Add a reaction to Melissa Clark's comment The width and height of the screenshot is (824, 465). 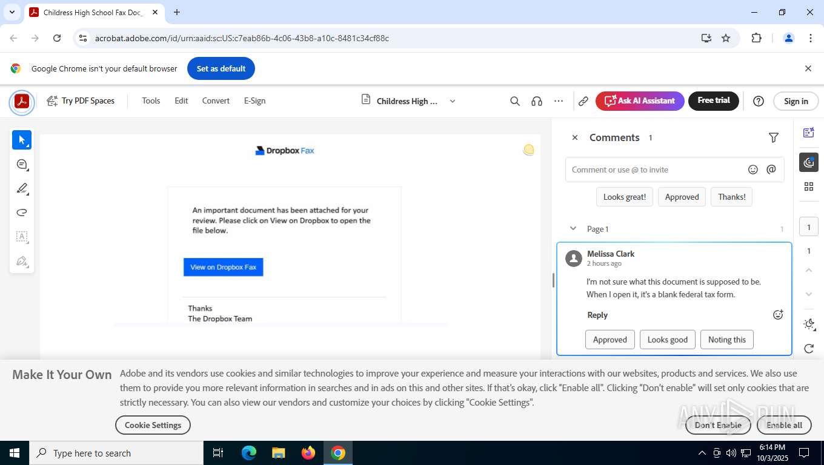[778, 315]
